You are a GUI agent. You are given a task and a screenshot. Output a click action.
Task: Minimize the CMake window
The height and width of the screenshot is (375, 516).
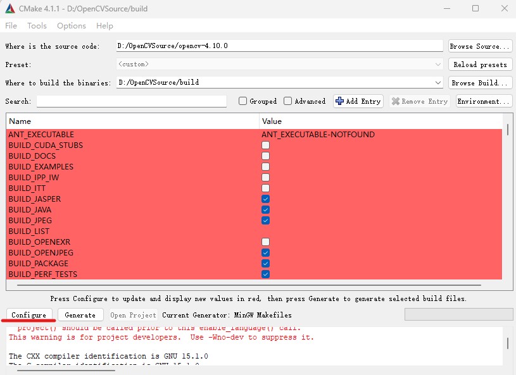tap(447, 9)
